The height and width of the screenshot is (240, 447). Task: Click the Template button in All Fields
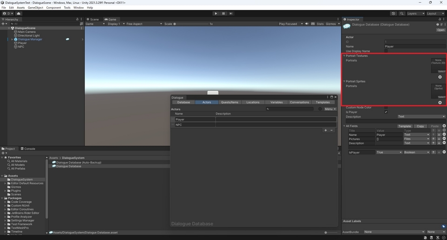tap(405, 126)
